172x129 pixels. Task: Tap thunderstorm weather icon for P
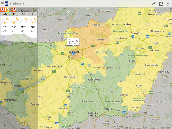coord(15,21)
